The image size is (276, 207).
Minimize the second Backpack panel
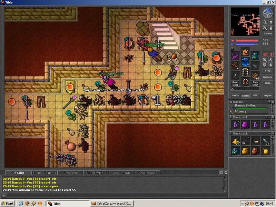click(269, 134)
